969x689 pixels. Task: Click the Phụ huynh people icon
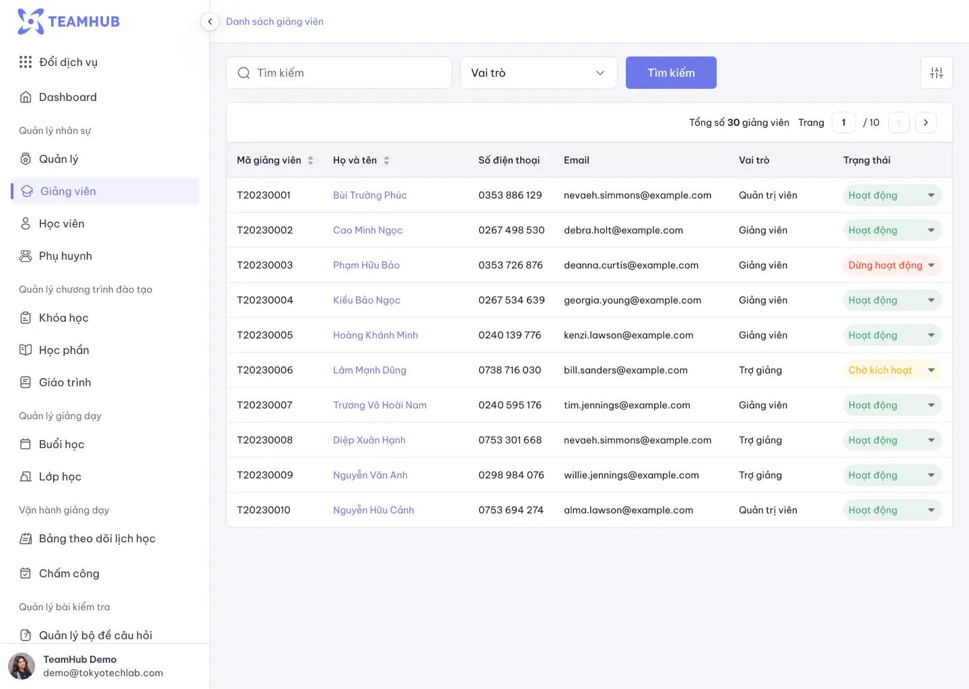(x=26, y=256)
